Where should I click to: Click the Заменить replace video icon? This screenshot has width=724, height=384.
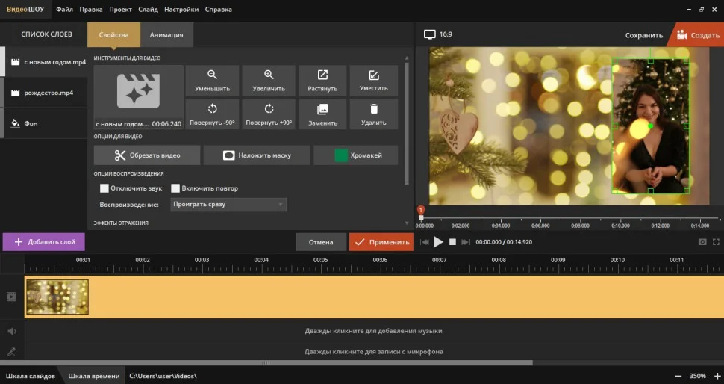[x=322, y=114]
